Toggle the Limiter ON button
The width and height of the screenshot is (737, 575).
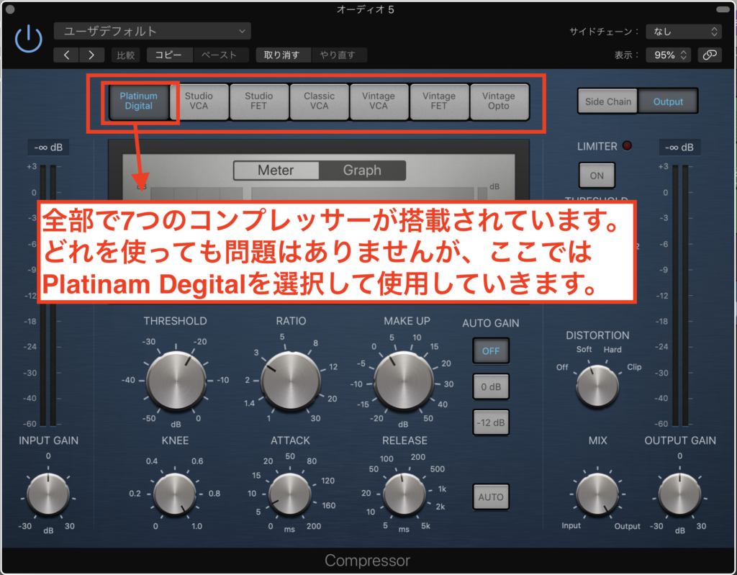pyautogui.click(x=597, y=176)
